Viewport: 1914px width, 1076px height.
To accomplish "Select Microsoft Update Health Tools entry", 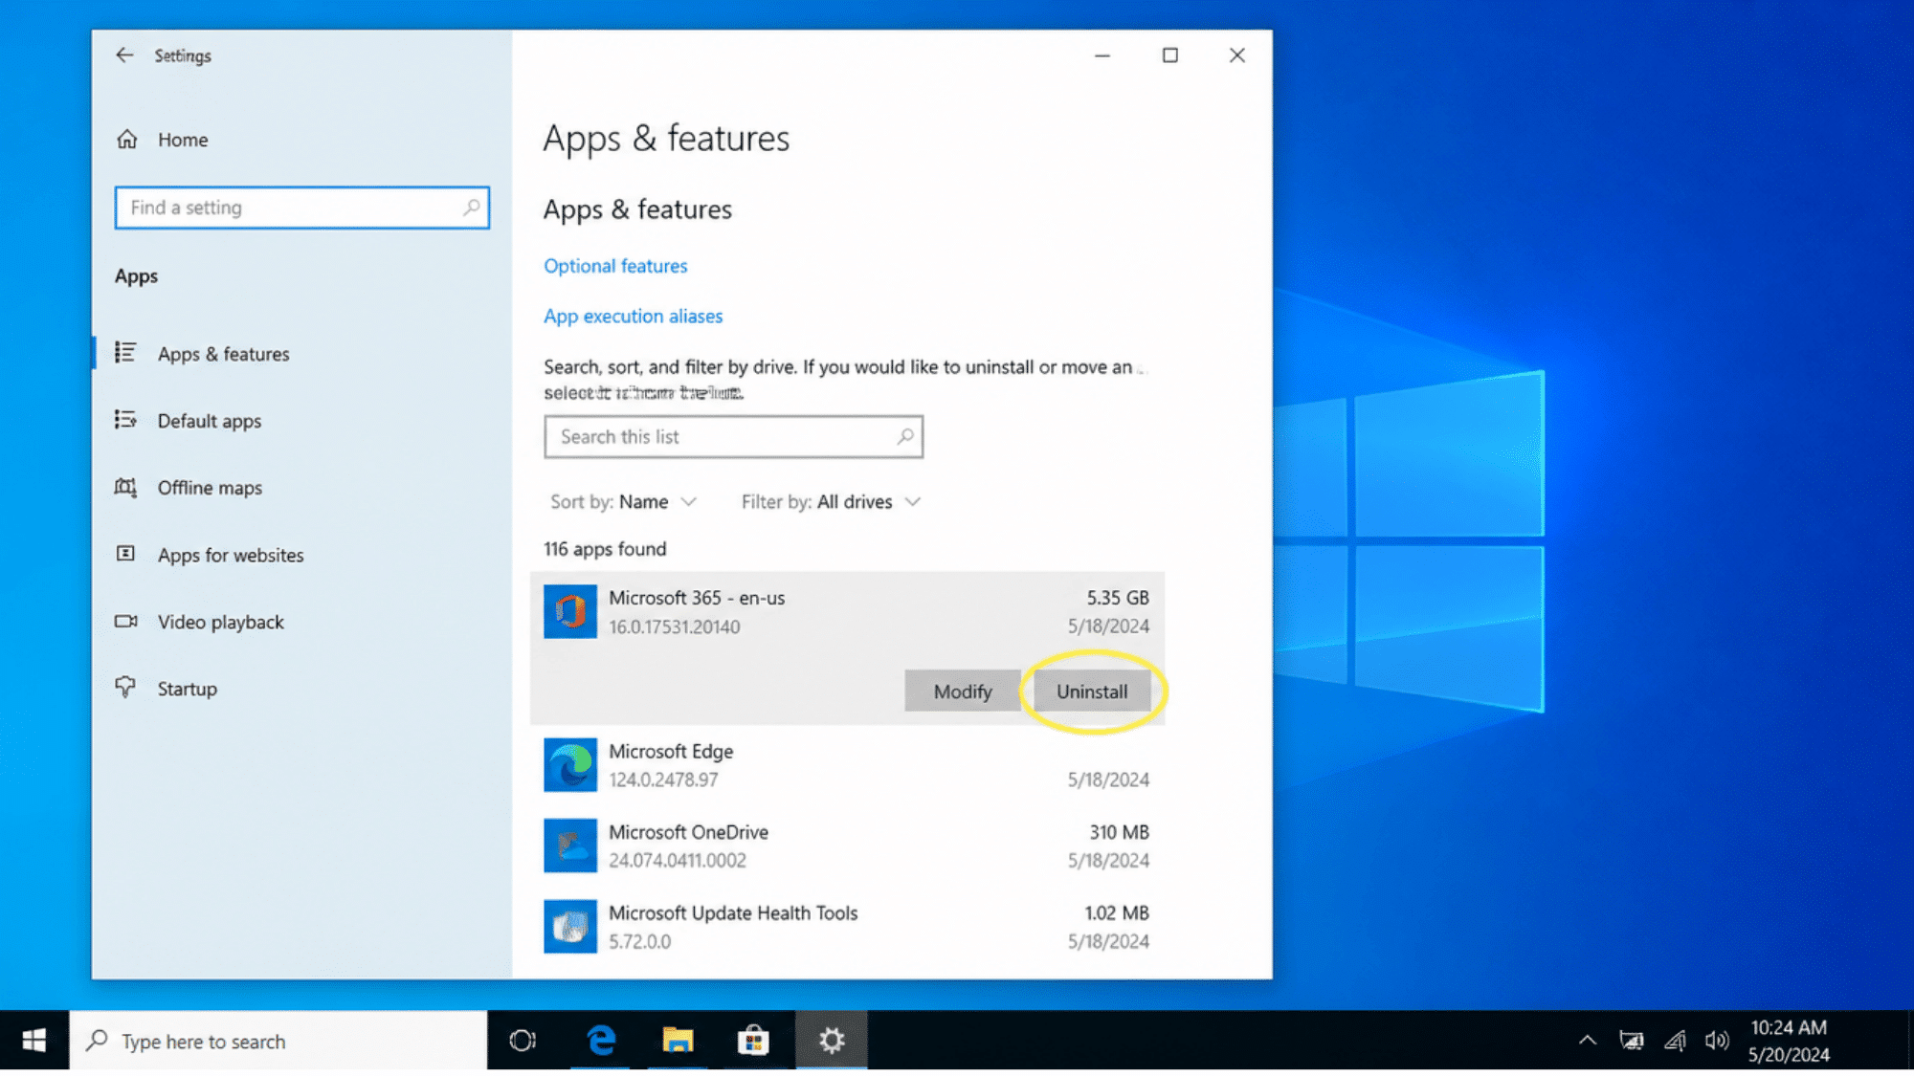I will (x=847, y=927).
